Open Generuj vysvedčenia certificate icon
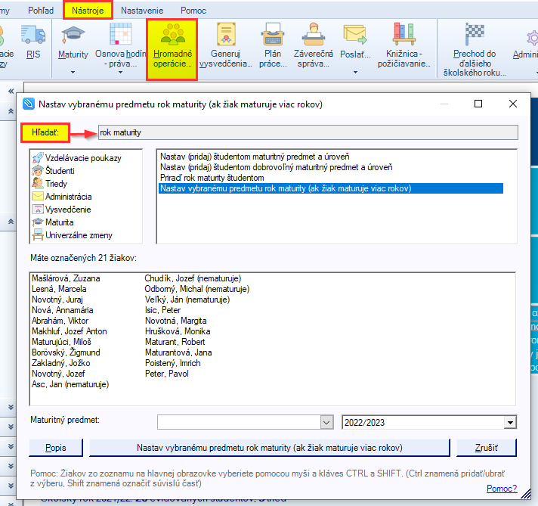 (224, 35)
